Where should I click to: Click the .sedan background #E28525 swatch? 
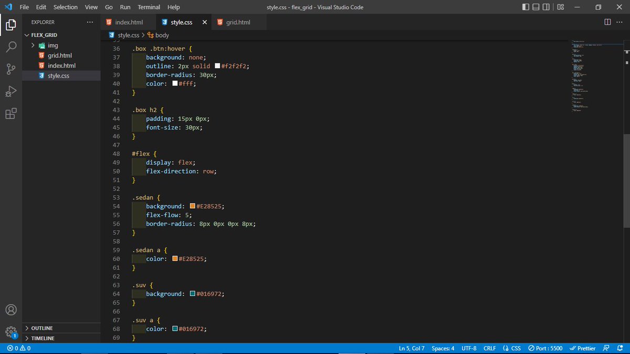[193, 207]
